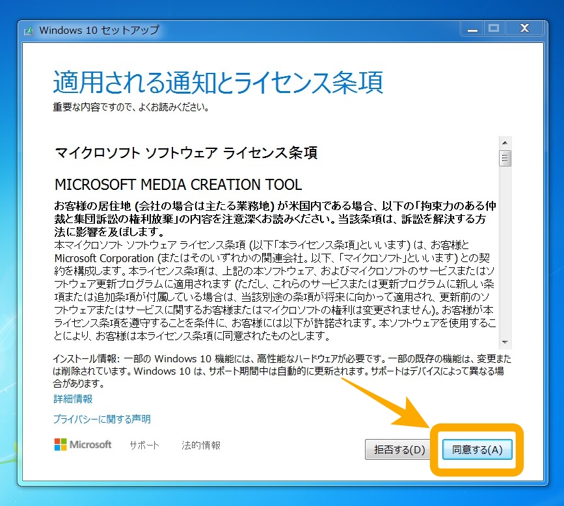
Task: Close the Windows 10 セットアップ window
Action: (x=524, y=27)
